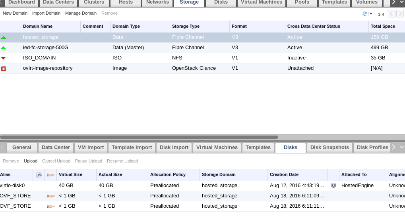Click the Import Domain button
Viewport: 405px width, 218px height.
46,13
